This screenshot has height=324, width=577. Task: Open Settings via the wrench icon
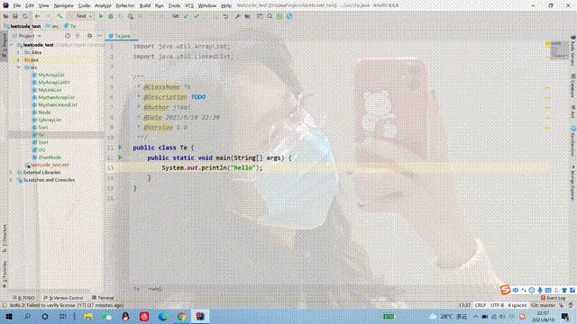[237, 16]
